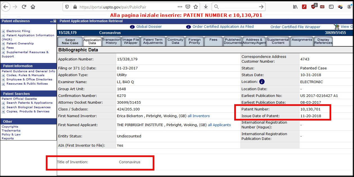Switch to Transaction History tab
The height and width of the screenshot is (177, 354).
coord(111,41)
